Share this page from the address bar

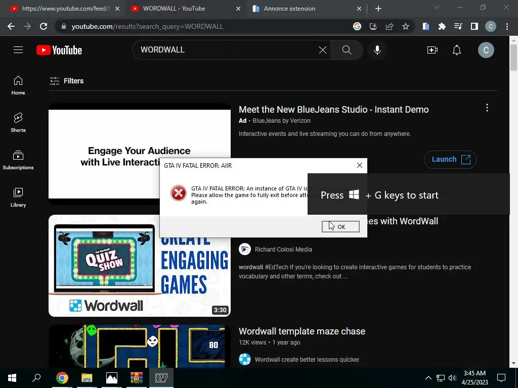(x=390, y=26)
